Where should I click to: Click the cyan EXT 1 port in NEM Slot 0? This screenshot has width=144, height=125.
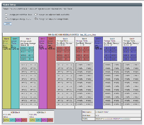12,120
